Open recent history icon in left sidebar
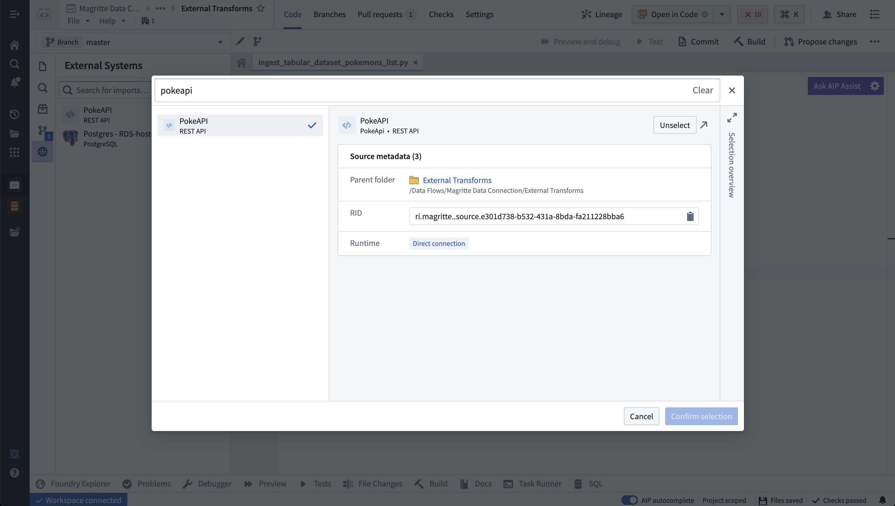Image resolution: width=895 pixels, height=506 pixels. (14, 114)
